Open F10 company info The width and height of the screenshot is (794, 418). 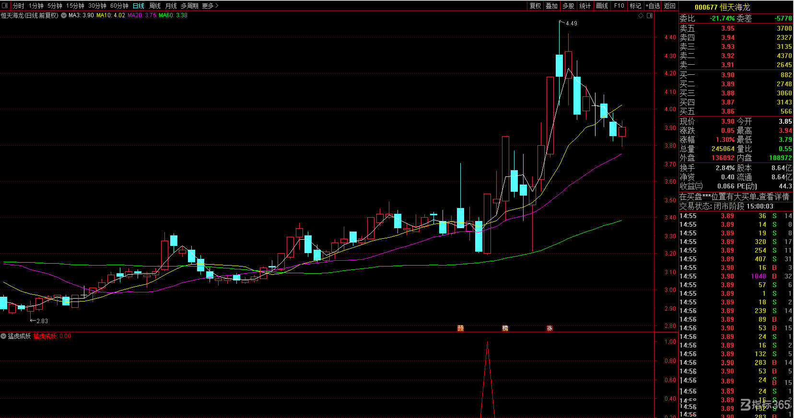pos(619,6)
